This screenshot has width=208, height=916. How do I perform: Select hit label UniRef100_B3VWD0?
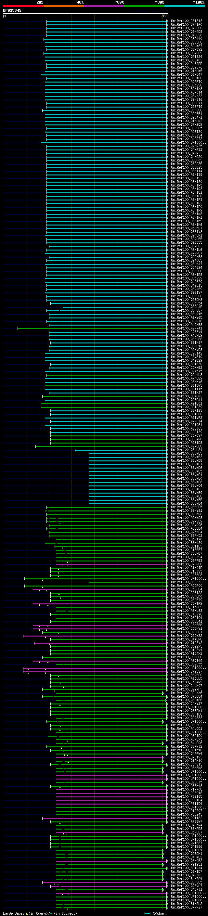coord(187,479)
